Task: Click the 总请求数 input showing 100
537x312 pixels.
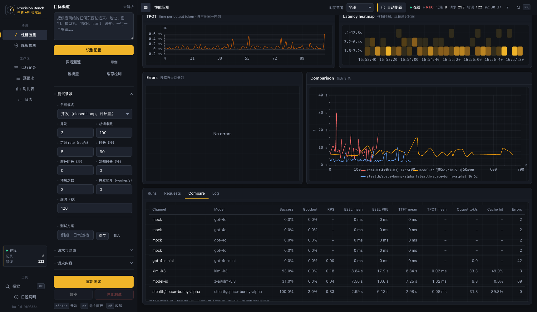Action: click(x=114, y=133)
